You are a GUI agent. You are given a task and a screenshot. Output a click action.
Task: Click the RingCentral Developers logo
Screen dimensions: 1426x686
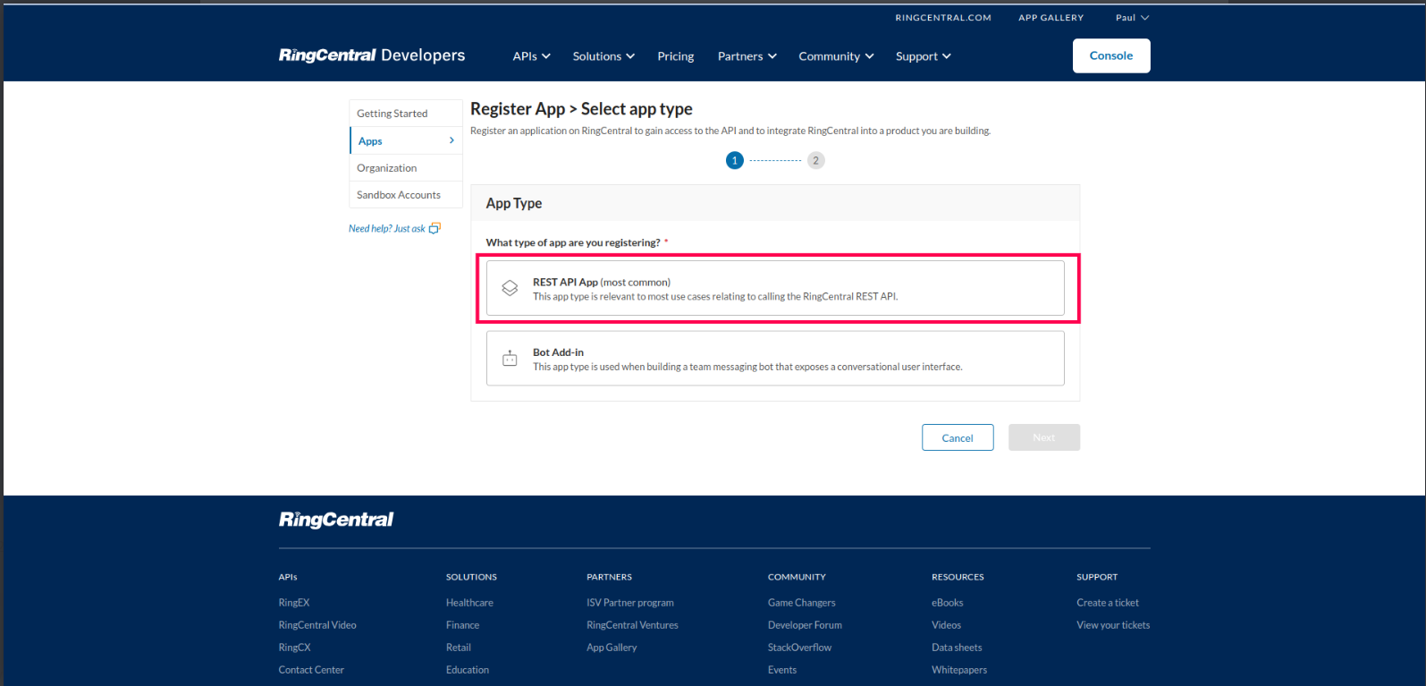372,55
